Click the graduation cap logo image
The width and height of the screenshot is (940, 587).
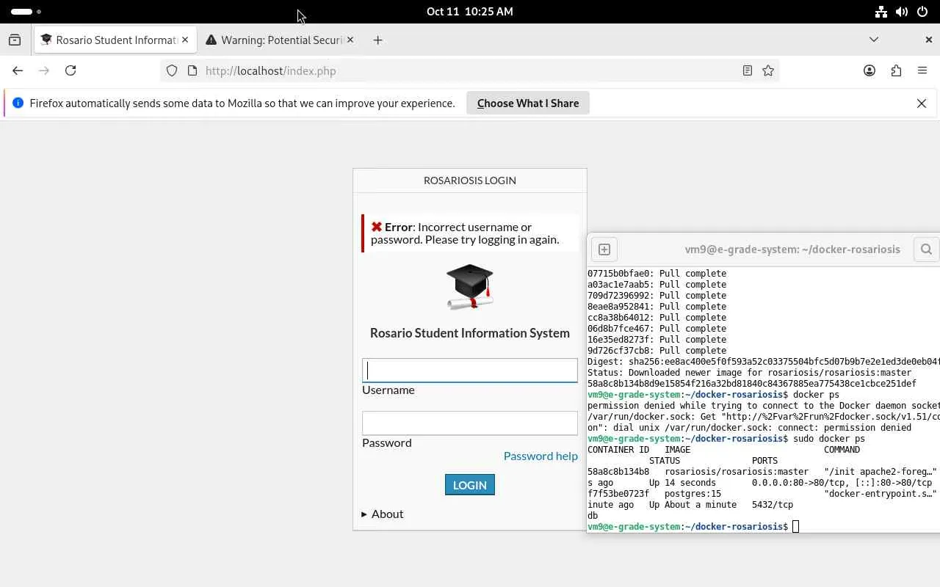pos(470,286)
